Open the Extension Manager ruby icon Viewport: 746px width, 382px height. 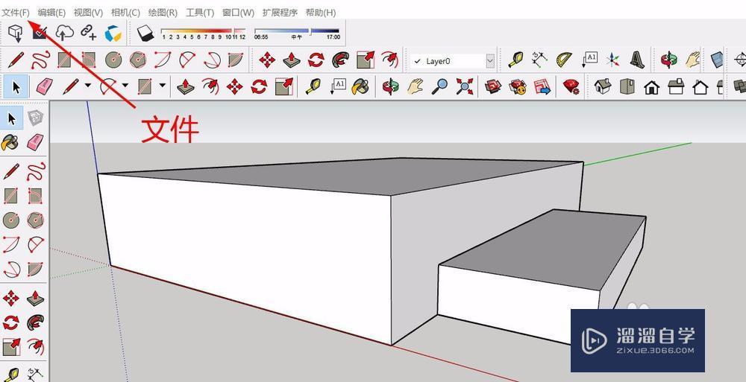[571, 87]
